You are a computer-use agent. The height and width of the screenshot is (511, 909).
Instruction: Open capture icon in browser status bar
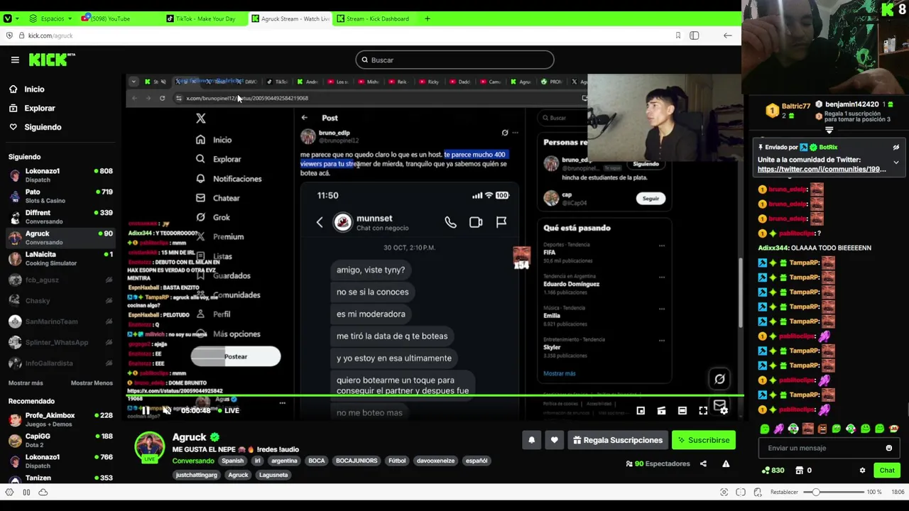(x=724, y=492)
